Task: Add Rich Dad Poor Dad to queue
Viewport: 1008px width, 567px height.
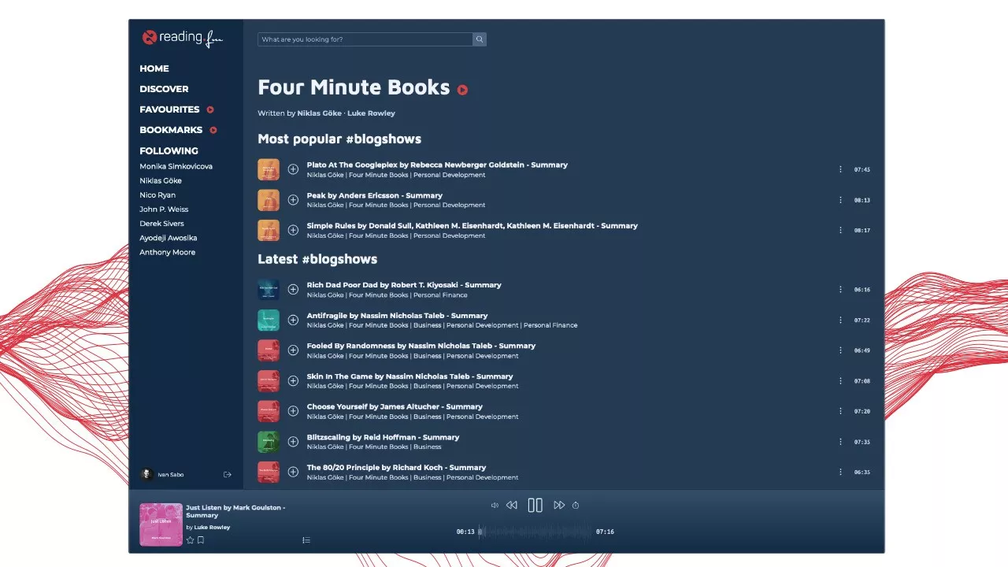Action: click(x=293, y=290)
